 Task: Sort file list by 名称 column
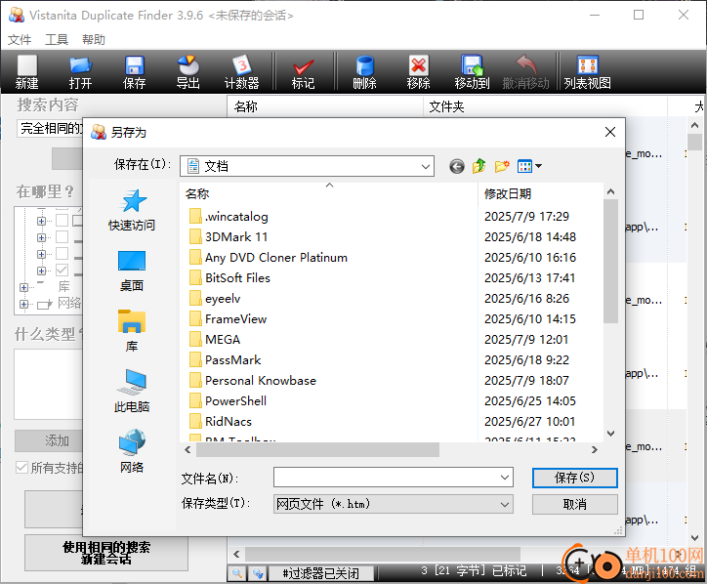click(x=328, y=194)
